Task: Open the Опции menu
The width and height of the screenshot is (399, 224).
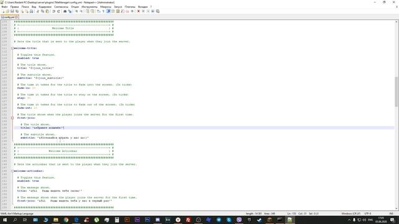Action: [75, 7]
